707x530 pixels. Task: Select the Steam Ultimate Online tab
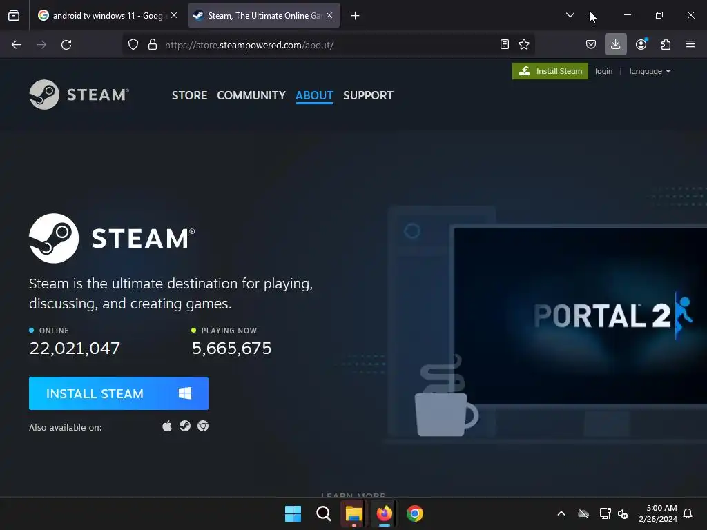tap(264, 15)
